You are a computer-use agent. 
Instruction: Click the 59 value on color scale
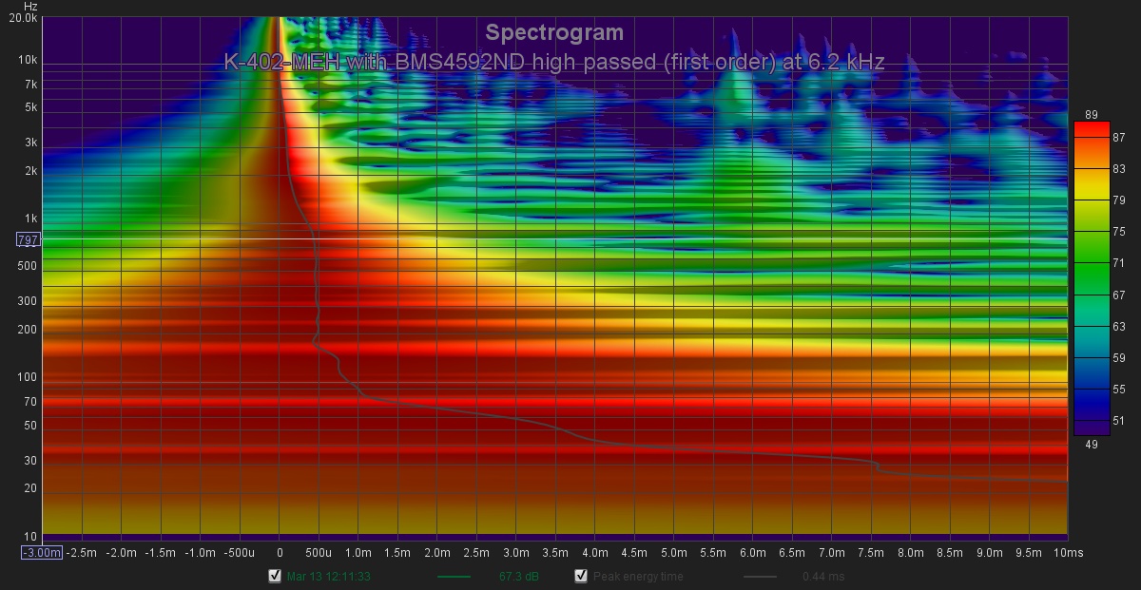1119,358
